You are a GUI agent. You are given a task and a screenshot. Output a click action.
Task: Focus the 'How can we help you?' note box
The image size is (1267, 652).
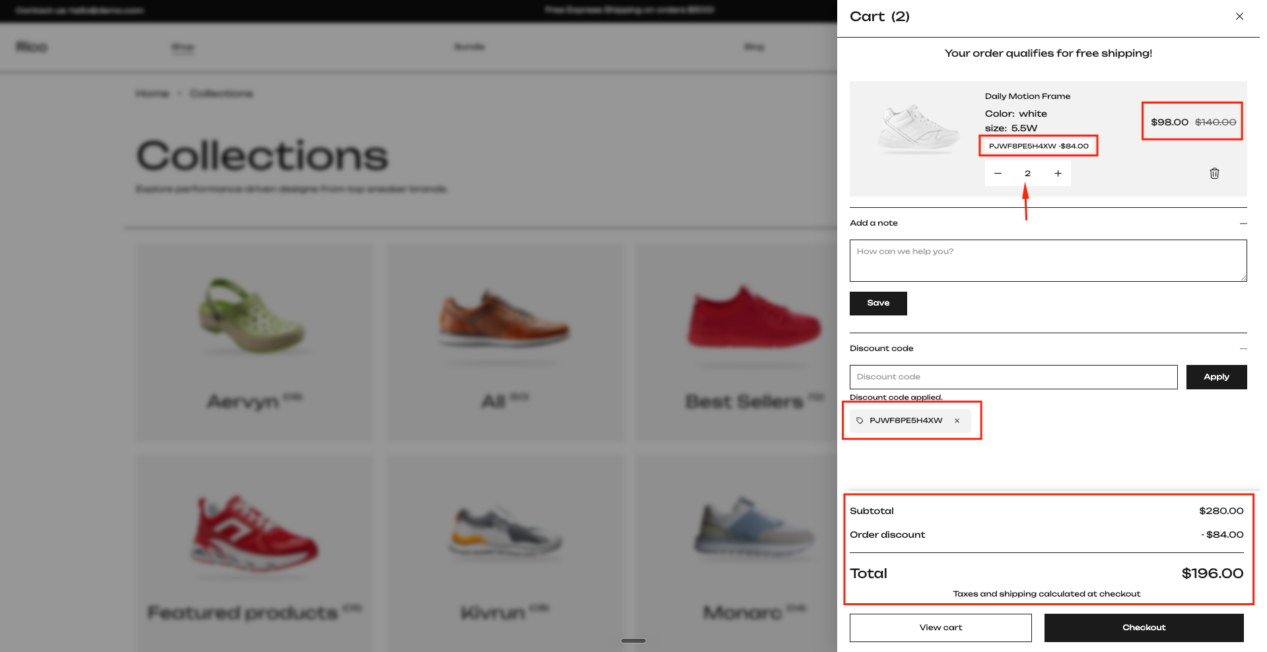(1048, 261)
